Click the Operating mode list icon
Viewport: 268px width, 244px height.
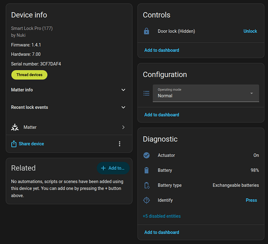(x=147, y=93)
